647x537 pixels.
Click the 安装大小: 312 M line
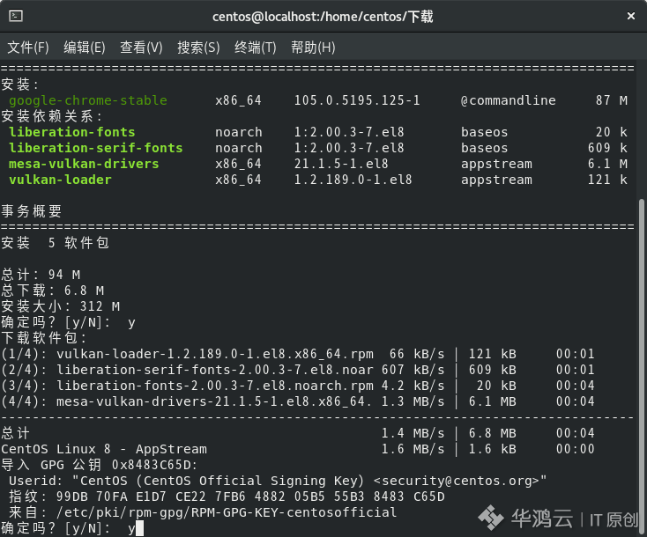(x=60, y=306)
